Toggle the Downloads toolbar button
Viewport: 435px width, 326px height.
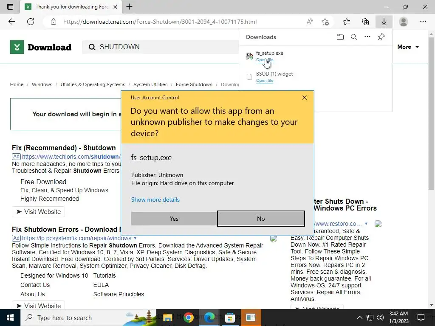coord(384,22)
